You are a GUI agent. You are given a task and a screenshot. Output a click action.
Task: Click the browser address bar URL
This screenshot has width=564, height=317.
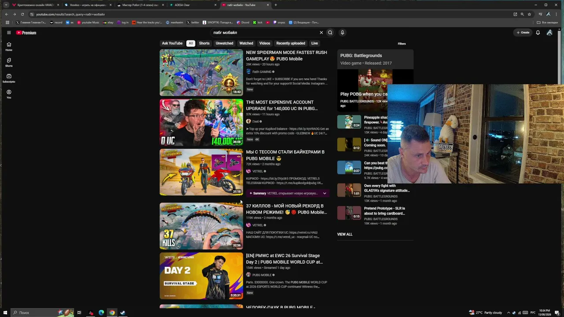[x=70, y=14]
